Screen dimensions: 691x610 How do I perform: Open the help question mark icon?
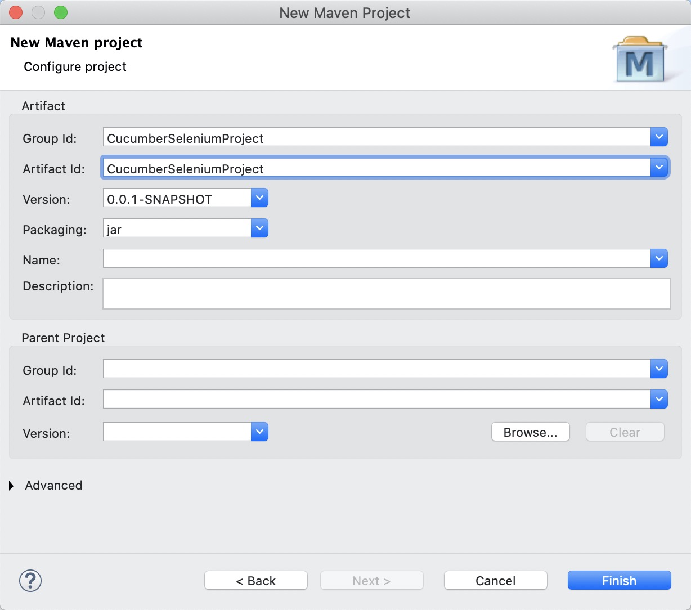point(30,580)
